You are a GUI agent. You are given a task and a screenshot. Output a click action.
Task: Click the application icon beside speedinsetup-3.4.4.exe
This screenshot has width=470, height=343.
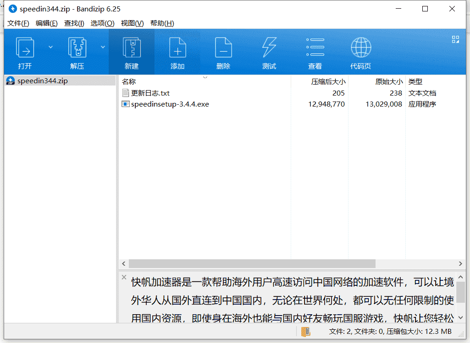(x=126, y=104)
